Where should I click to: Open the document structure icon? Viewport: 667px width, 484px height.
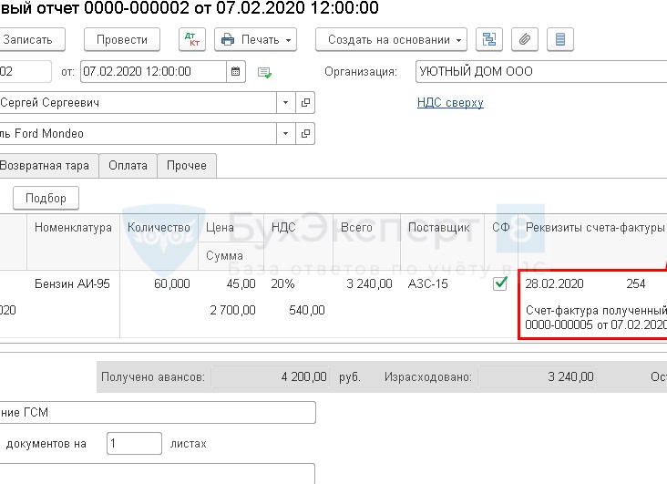tap(490, 39)
